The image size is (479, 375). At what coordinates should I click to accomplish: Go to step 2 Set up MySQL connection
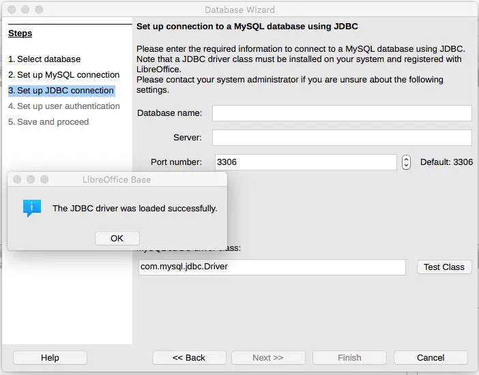coord(64,75)
